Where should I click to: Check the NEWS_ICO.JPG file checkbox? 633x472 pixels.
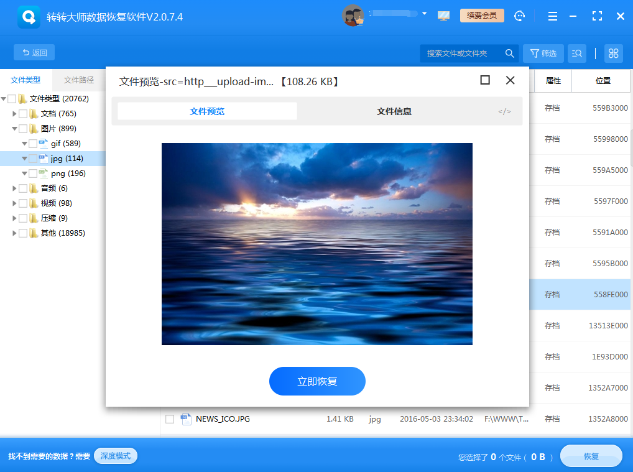pyautogui.click(x=169, y=419)
